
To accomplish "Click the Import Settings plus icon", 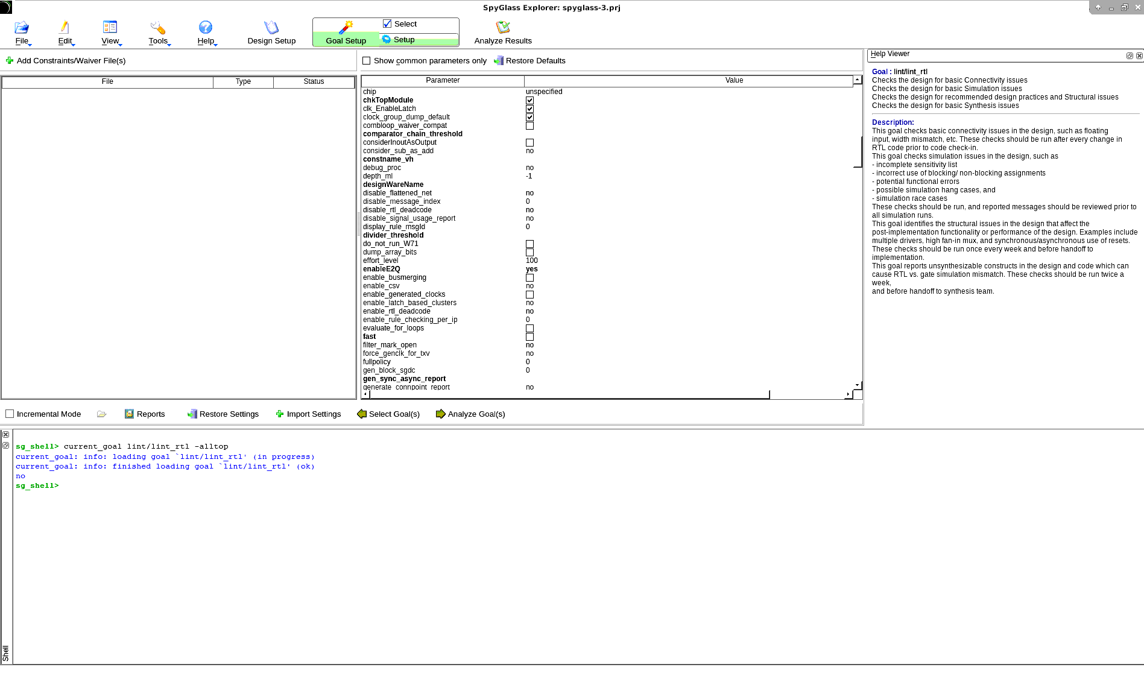I will click(280, 414).
